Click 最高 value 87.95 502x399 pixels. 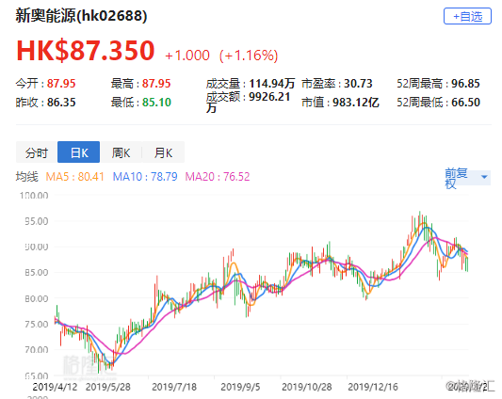tap(156, 84)
